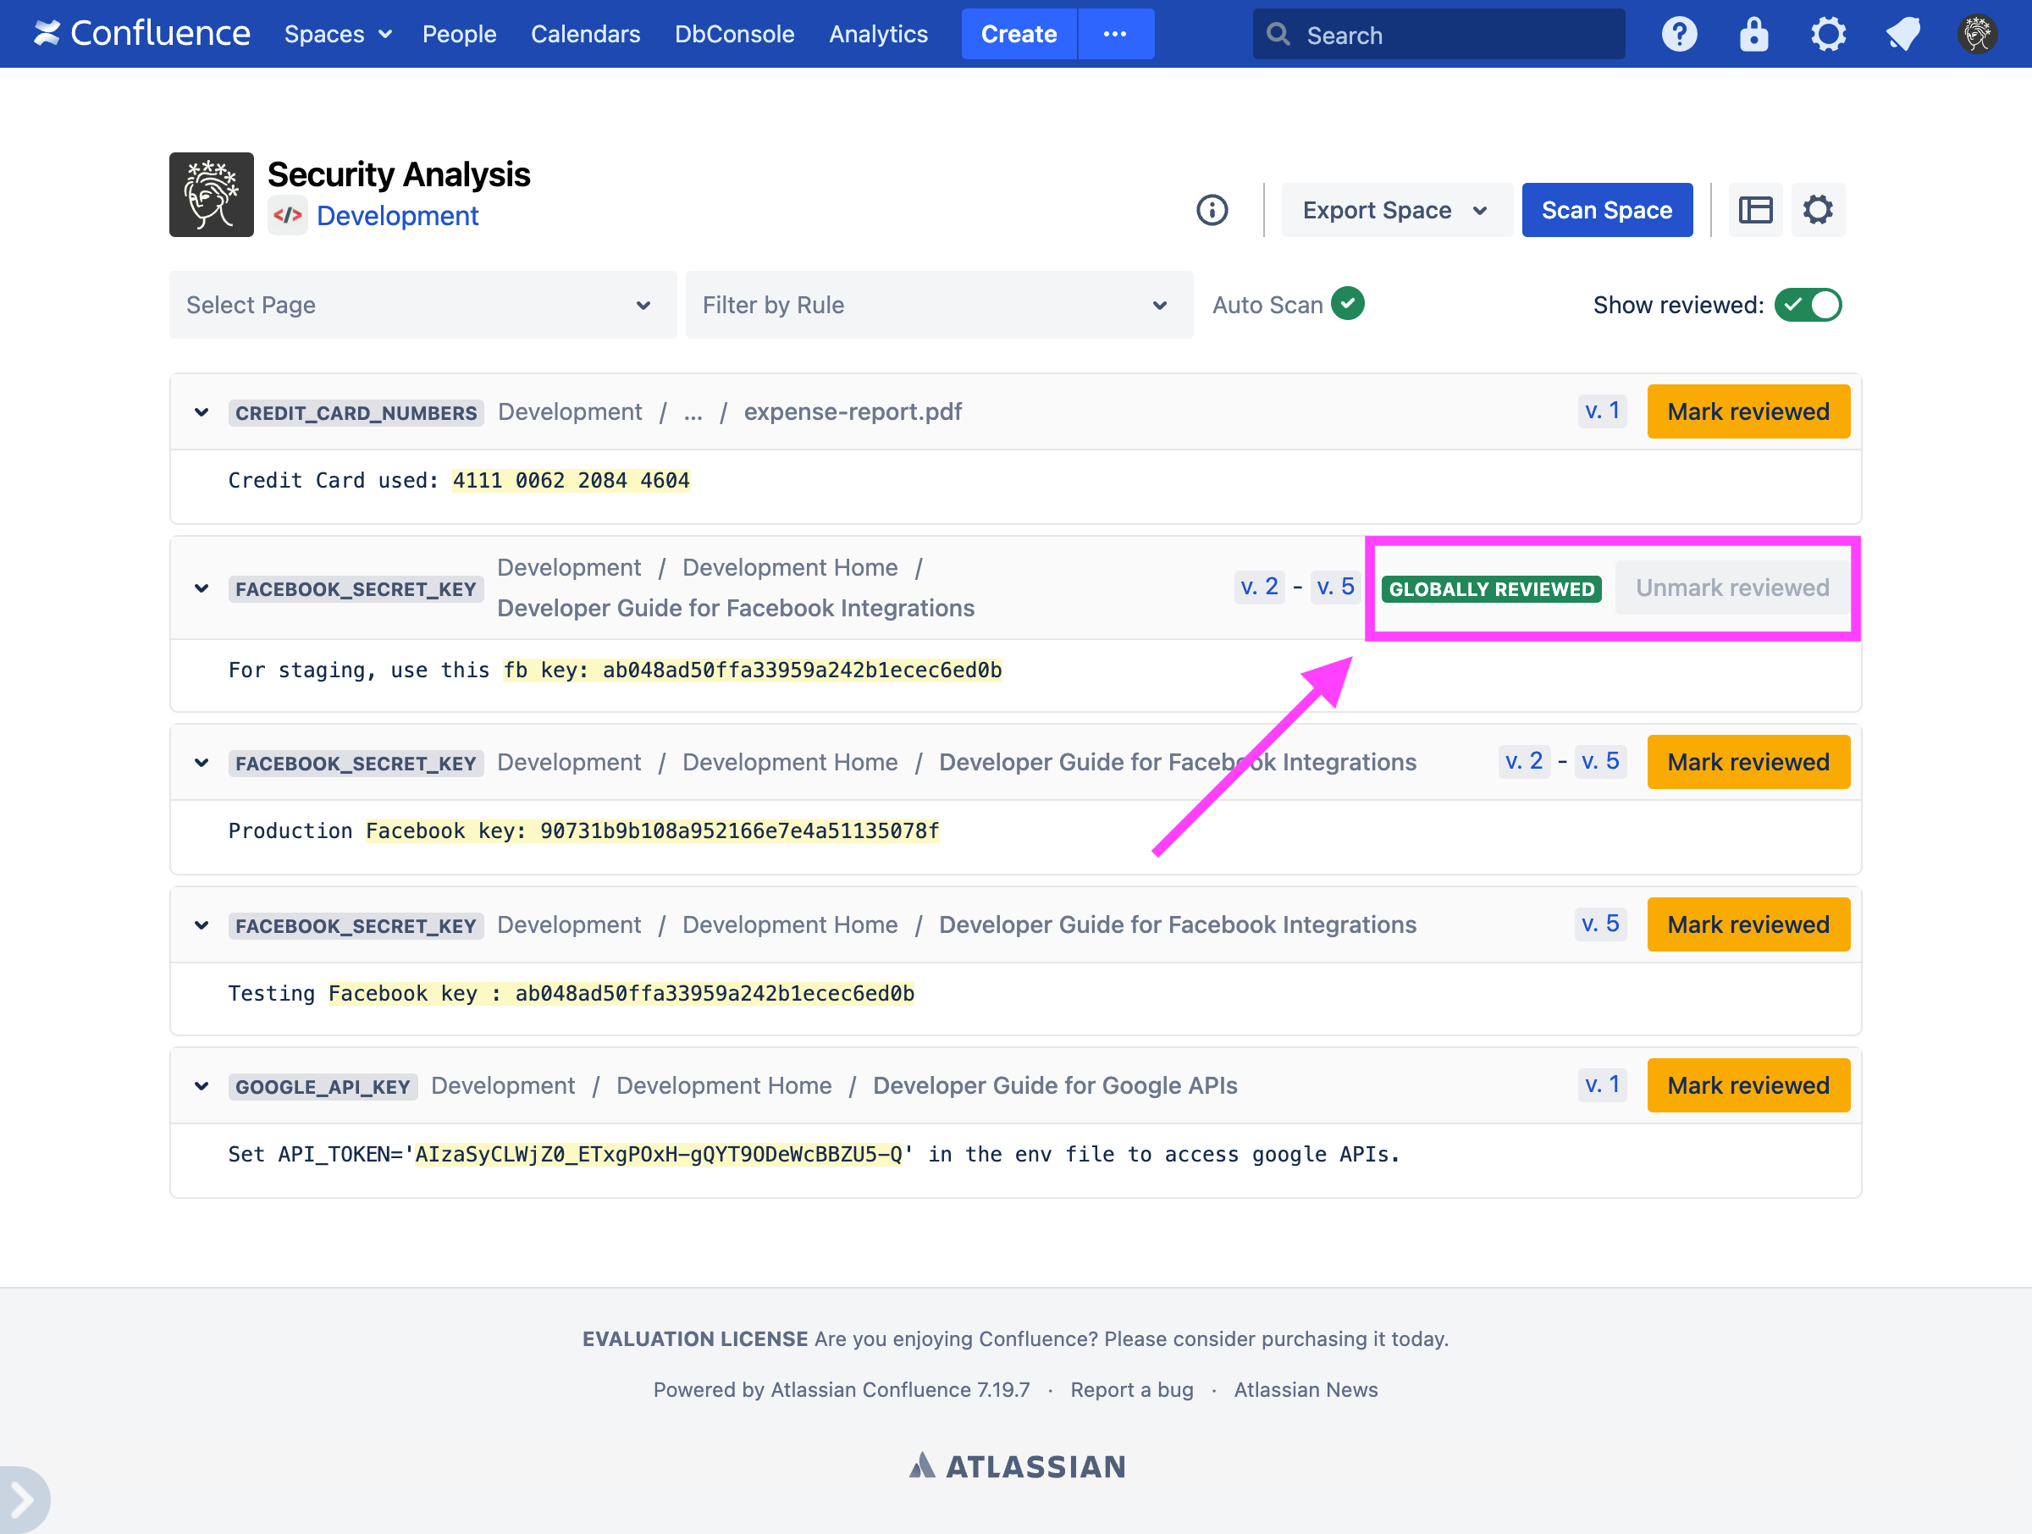This screenshot has height=1534, width=2032.
Task: Click Unmark reviewed for Facebook key
Action: point(1731,588)
